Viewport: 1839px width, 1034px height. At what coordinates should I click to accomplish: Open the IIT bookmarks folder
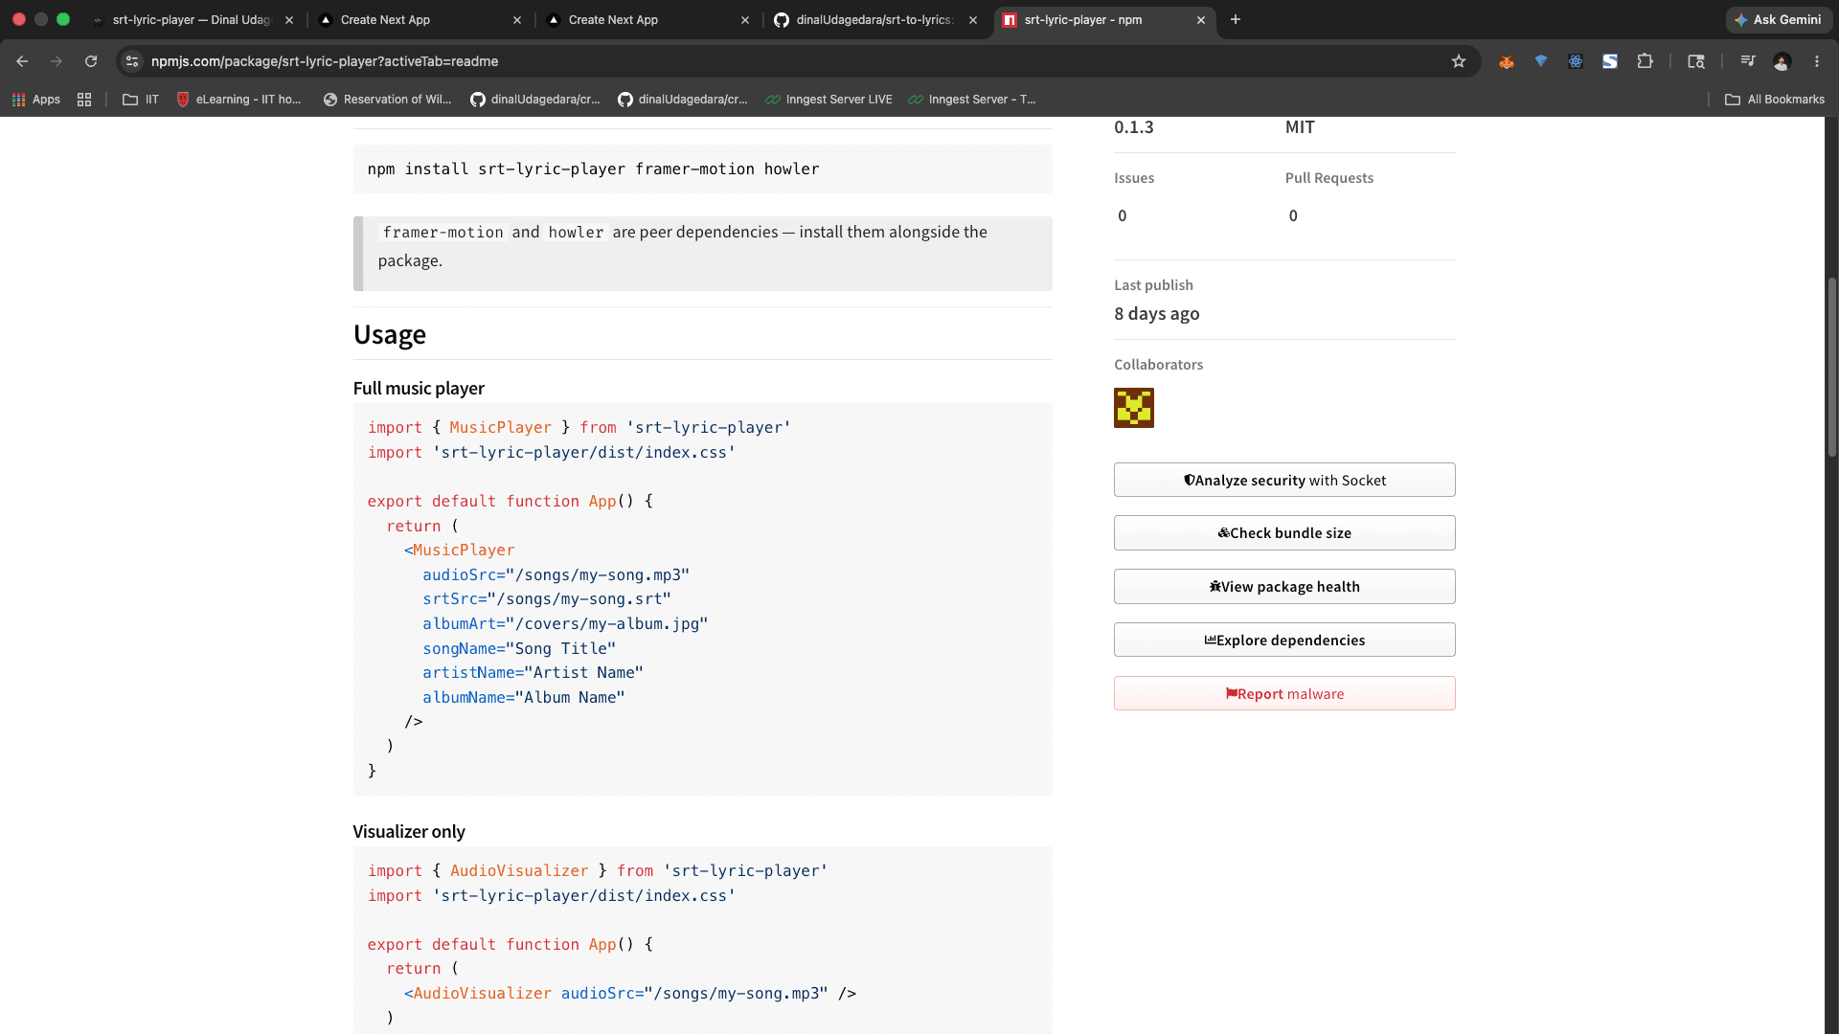pyautogui.click(x=141, y=100)
